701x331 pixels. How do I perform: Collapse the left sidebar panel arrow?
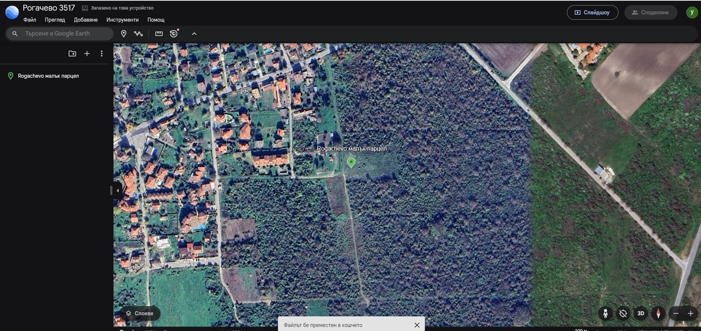click(117, 191)
